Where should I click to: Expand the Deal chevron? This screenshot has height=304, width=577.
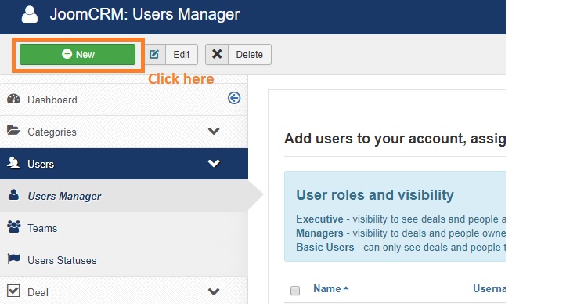[x=214, y=291]
